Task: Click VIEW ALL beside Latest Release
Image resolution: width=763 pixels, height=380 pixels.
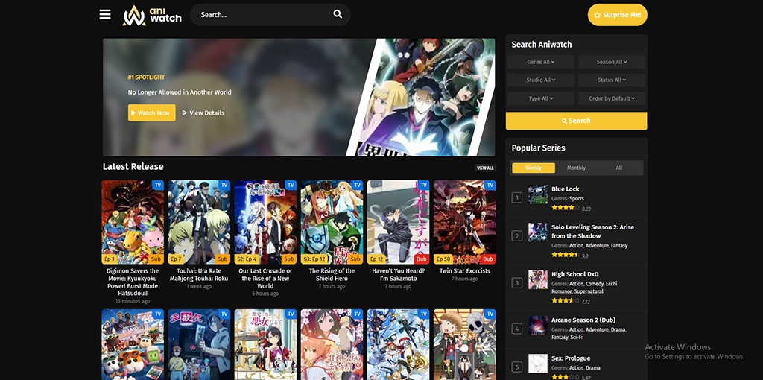Action: click(485, 168)
